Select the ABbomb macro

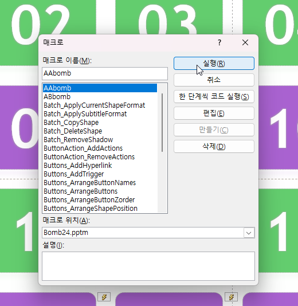(x=100, y=97)
